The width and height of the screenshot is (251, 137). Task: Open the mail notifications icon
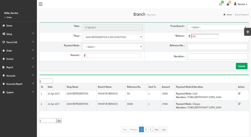pyautogui.click(x=220, y=4)
